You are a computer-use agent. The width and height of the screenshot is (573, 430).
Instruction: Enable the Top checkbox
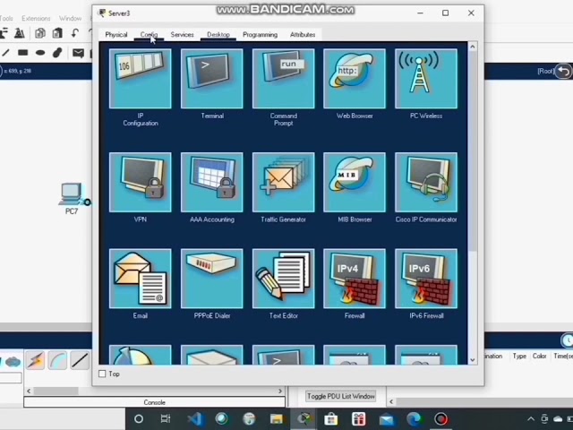pos(102,374)
